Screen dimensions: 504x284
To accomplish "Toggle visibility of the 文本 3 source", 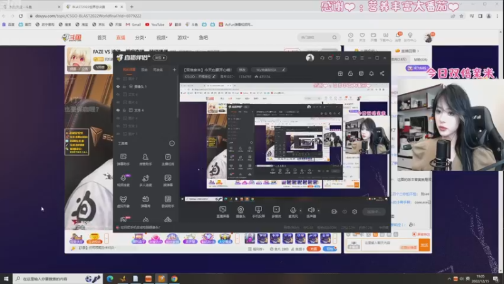I will [x=118, y=126].
